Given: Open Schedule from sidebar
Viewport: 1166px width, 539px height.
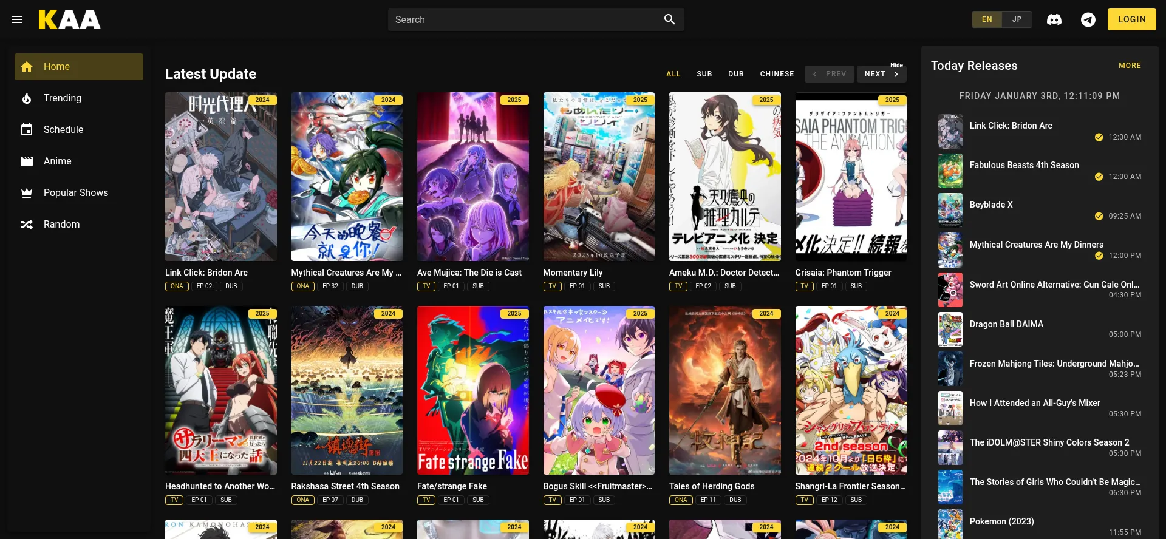Looking at the screenshot, I should pos(79,130).
